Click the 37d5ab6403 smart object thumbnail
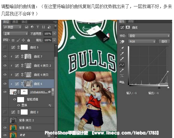The height and width of the screenshot is (138, 174). (13, 92)
